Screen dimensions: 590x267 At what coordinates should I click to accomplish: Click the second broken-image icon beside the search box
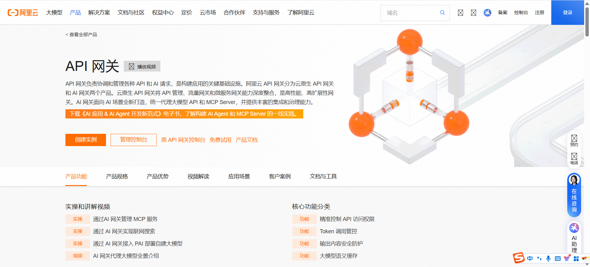pos(474,13)
